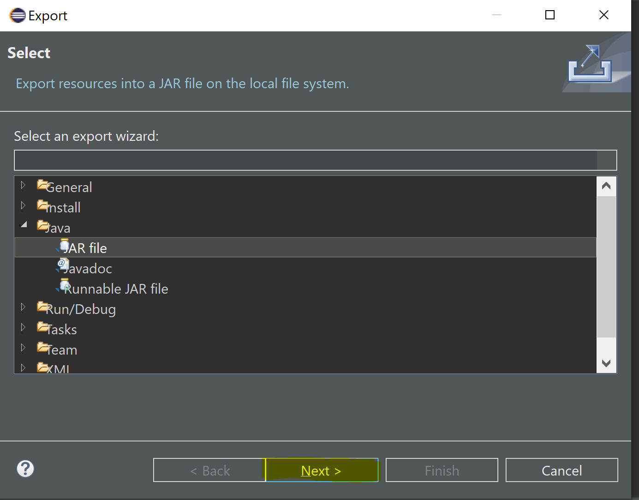Viewport: 639px width, 500px height.
Task: Expand the Run/Debug category
Action: click(x=23, y=307)
